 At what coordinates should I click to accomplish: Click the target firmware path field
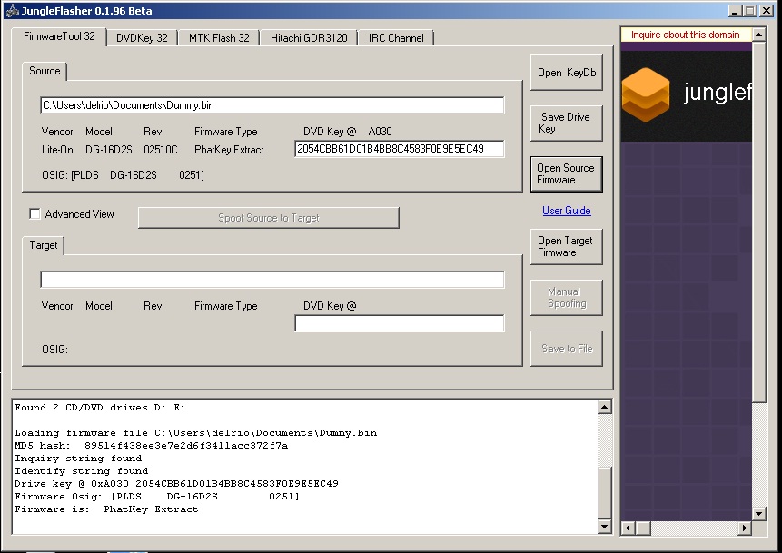[x=272, y=280]
